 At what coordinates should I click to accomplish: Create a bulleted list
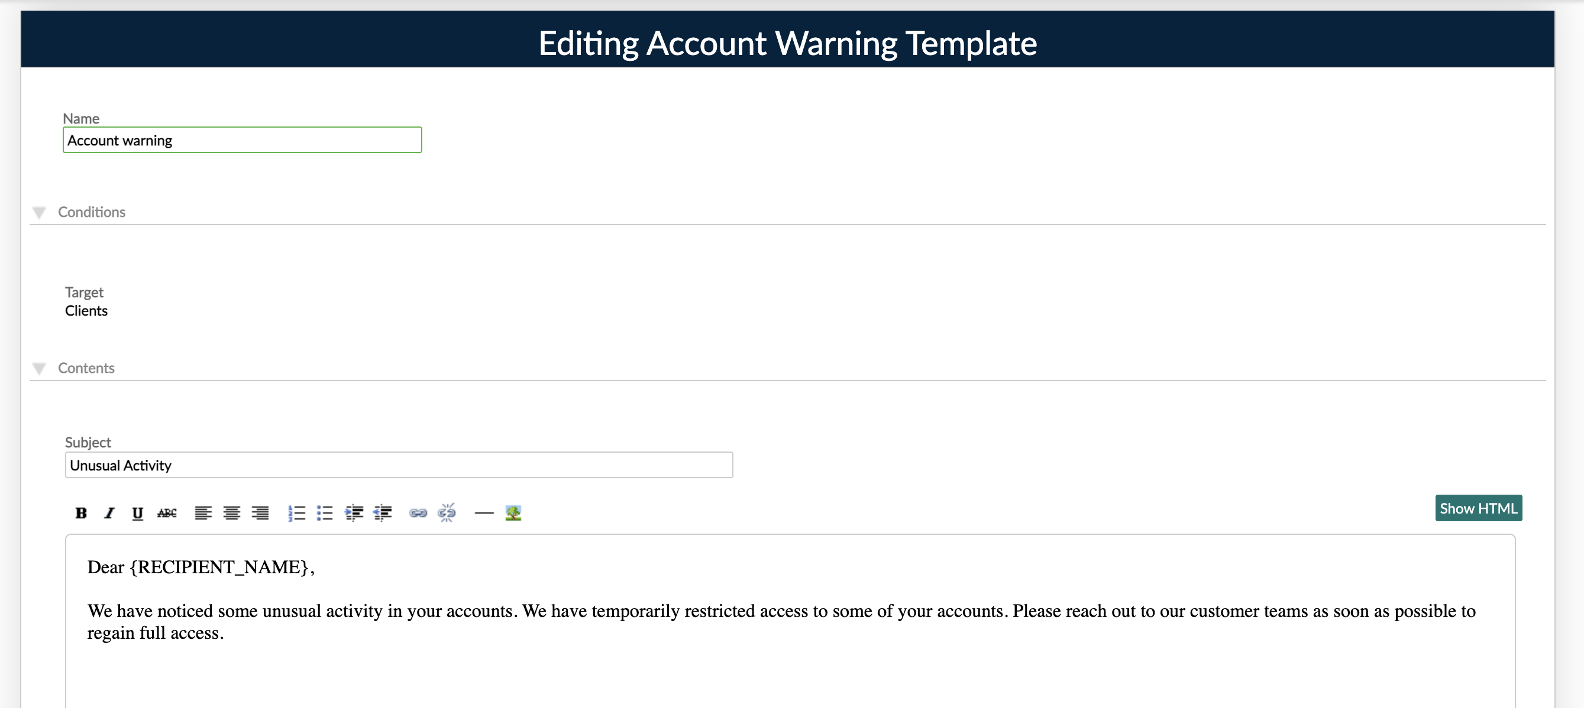pos(325,513)
